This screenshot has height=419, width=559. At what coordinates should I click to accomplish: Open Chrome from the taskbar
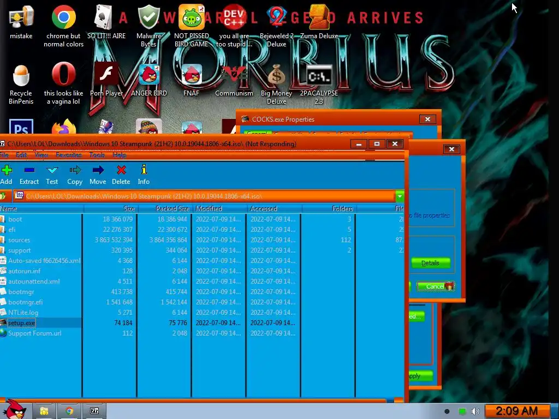coord(69,411)
